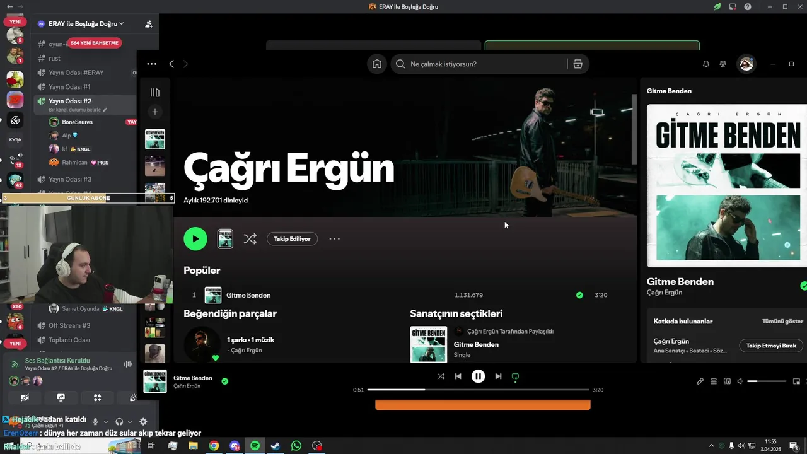Select the artist's pick thumbnail next to play button
Viewport: 807px width, 454px height.
(225, 239)
